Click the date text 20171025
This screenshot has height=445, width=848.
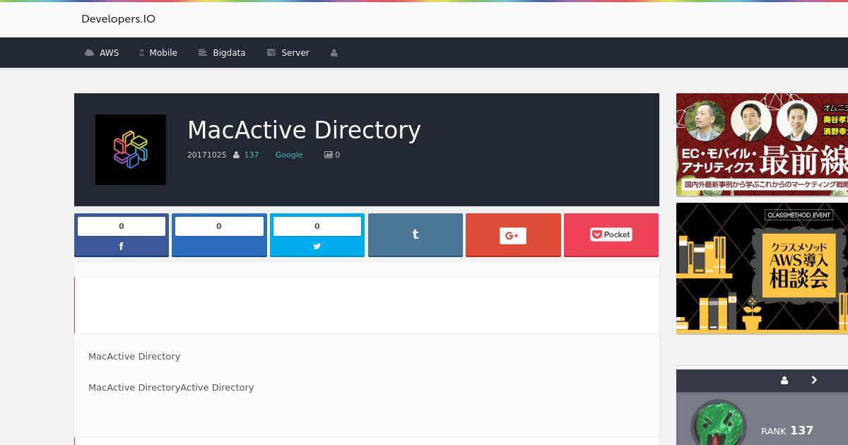click(x=207, y=155)
